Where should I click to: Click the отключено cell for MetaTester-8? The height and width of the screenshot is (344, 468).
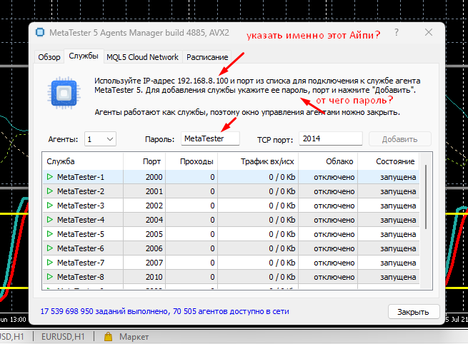[334, 278]
